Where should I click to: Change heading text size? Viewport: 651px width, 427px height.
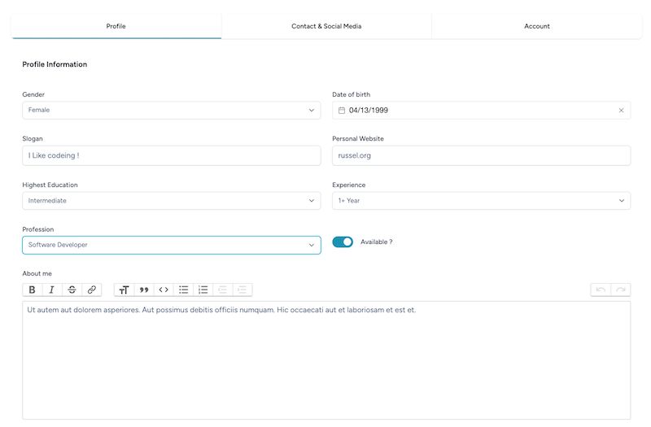(124, 290)
